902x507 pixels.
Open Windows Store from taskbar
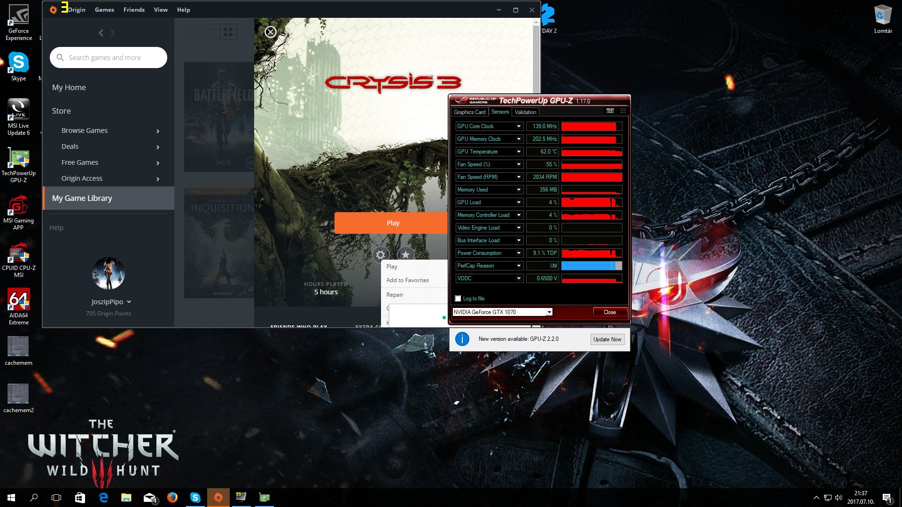tap(80, 498)
